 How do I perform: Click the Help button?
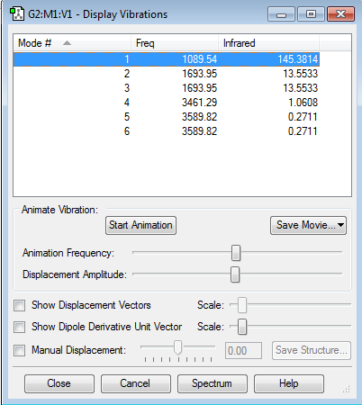click(x=289, y=383)
